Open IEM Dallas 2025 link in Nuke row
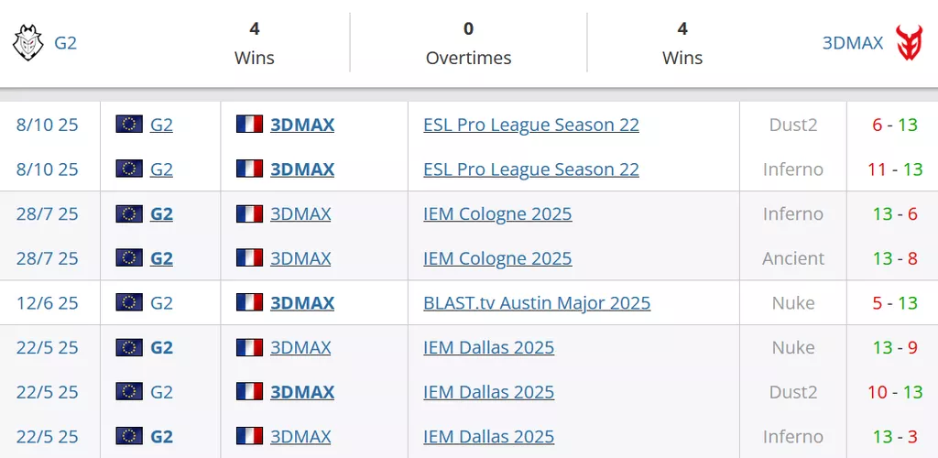The height and width of the screenshot is (458, 938). (488, 348)
